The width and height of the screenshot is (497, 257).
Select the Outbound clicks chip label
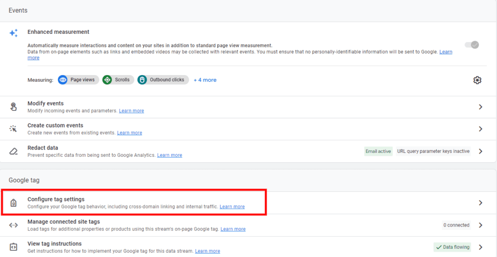click(167, 80)
